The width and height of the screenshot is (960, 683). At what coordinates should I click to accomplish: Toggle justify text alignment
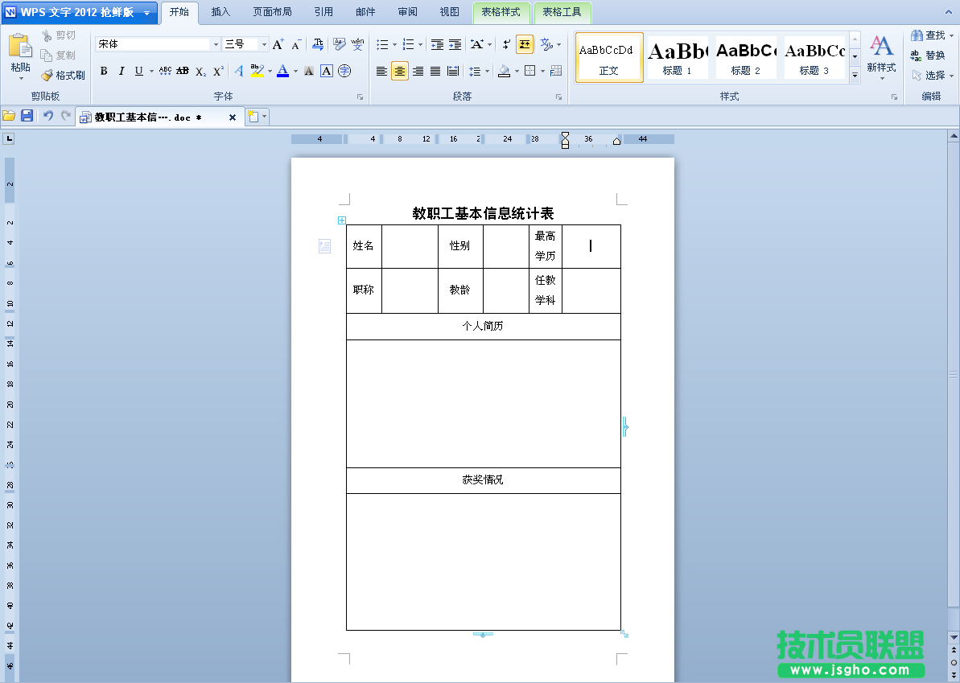pos(435,72)
